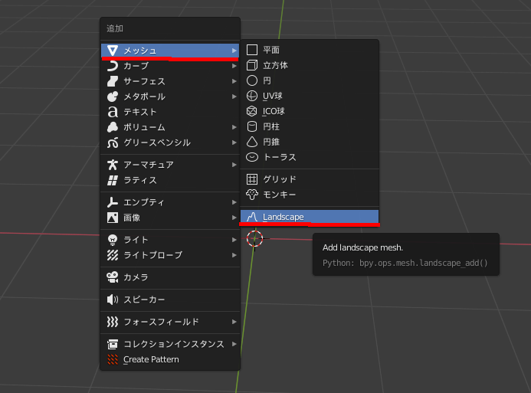The image size is (531, 393).
Task: Select the 平面 menu label
Action: coord(271,50)
